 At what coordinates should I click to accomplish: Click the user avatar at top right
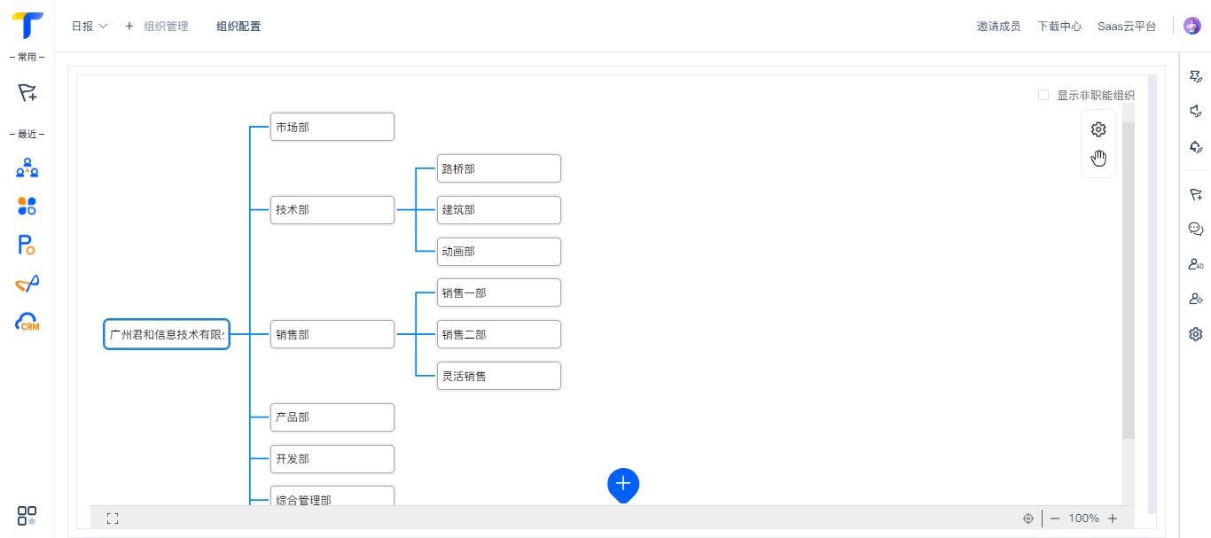[x=1192, y=26]
